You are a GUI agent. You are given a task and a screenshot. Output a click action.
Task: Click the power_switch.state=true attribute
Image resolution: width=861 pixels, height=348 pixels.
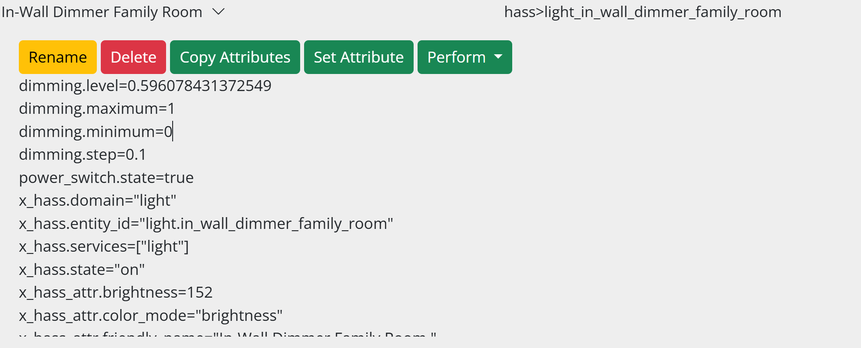(106, 178)
